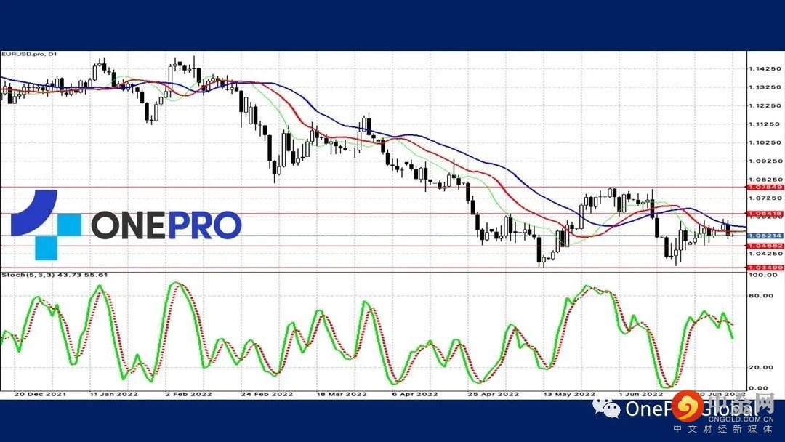Click the 6 Apr 2022 date label
The height and width of the screenshot is (442, 785).
[x=414, y=395]
